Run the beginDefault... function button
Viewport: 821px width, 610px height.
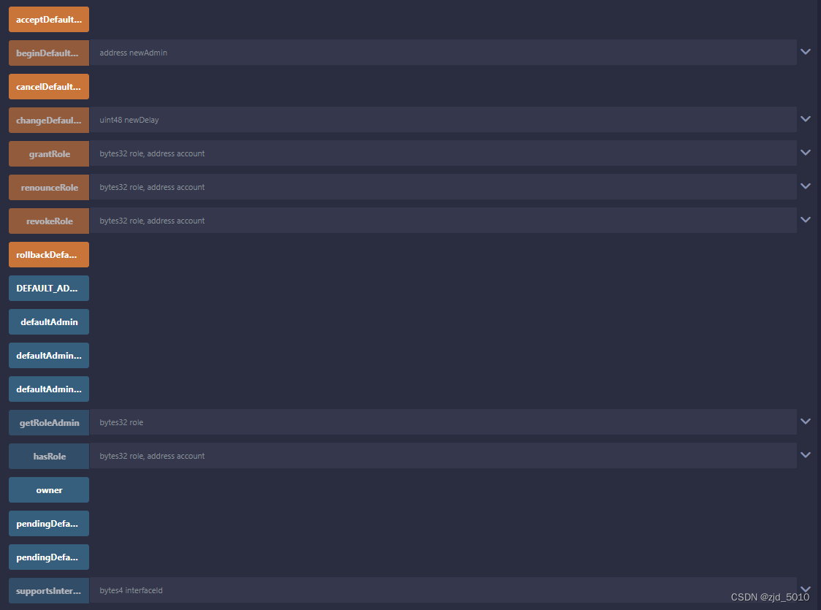tap(49, 53)
